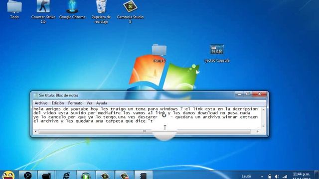Select the Tema 6 folder on desktop
Screen dimensions: 319x179
tap(159, 53)
